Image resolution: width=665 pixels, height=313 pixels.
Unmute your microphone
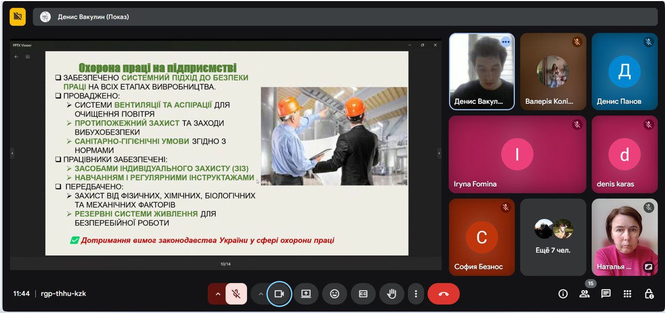tap(236, 294)
